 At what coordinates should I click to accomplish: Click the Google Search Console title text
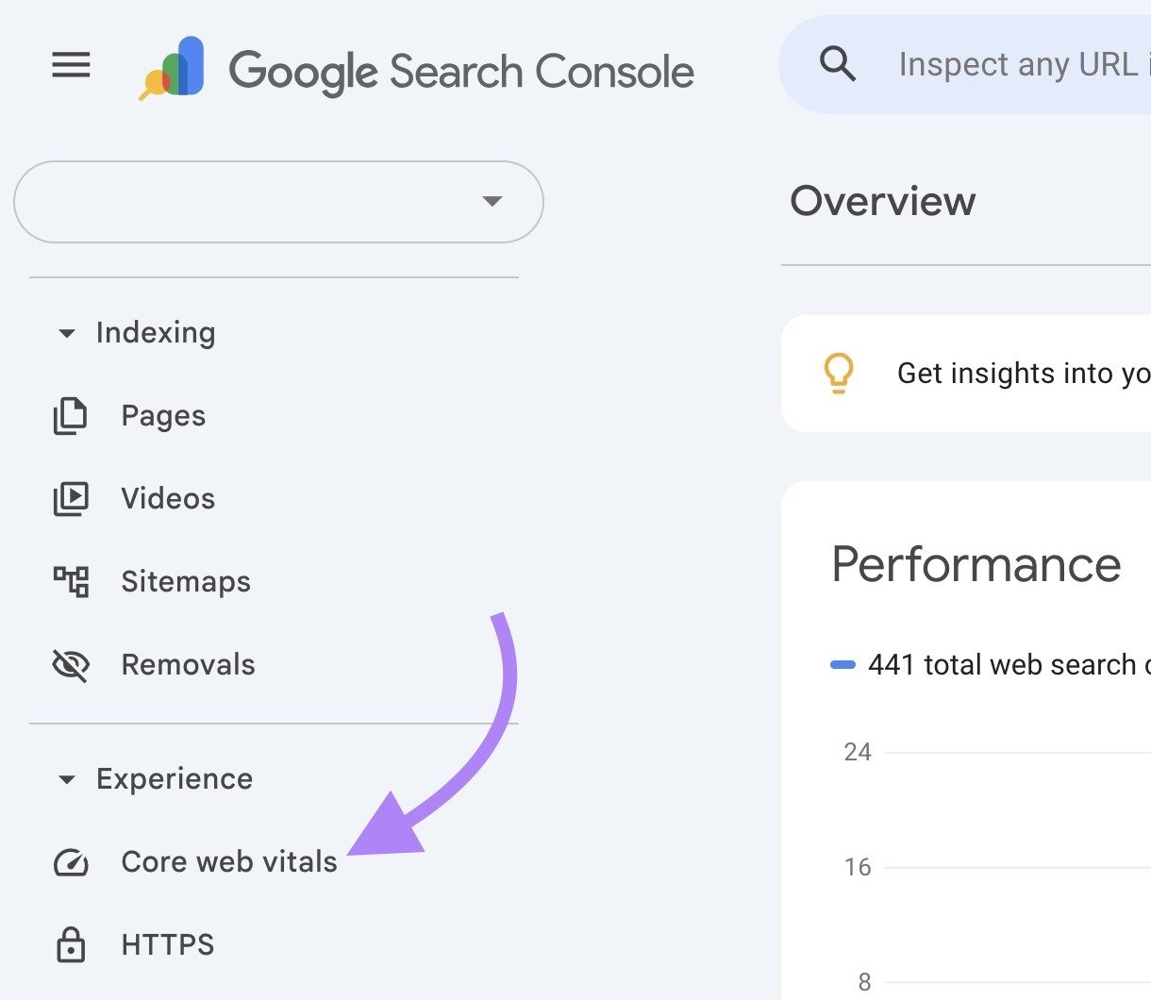click(461, 72)
